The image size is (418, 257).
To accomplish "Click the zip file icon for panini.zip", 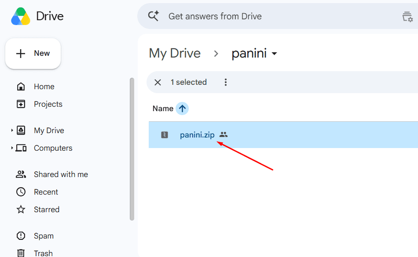I will (x=165, y=135).
